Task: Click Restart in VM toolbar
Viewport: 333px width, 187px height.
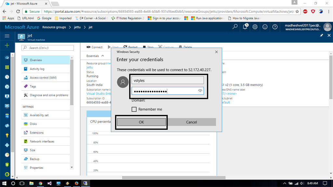Action: click(x=130, y=47)
